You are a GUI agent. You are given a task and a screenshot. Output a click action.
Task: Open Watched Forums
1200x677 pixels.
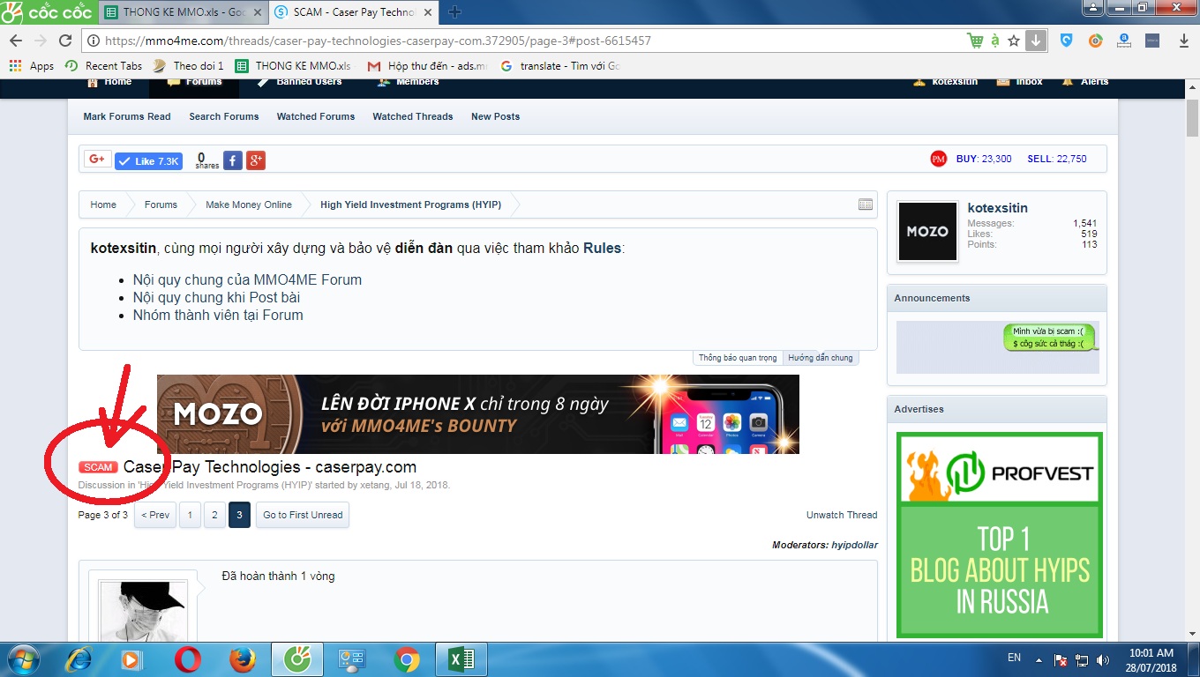(316, 116)
